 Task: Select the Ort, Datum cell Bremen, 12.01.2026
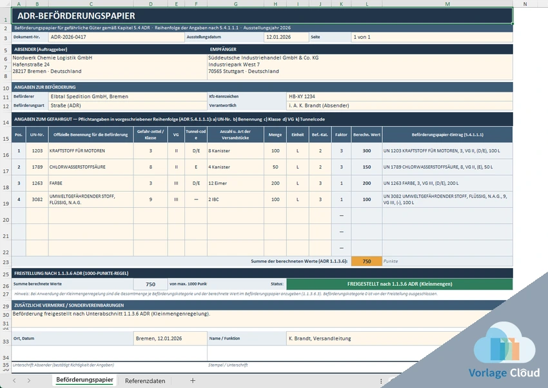[x=170, y=339]
